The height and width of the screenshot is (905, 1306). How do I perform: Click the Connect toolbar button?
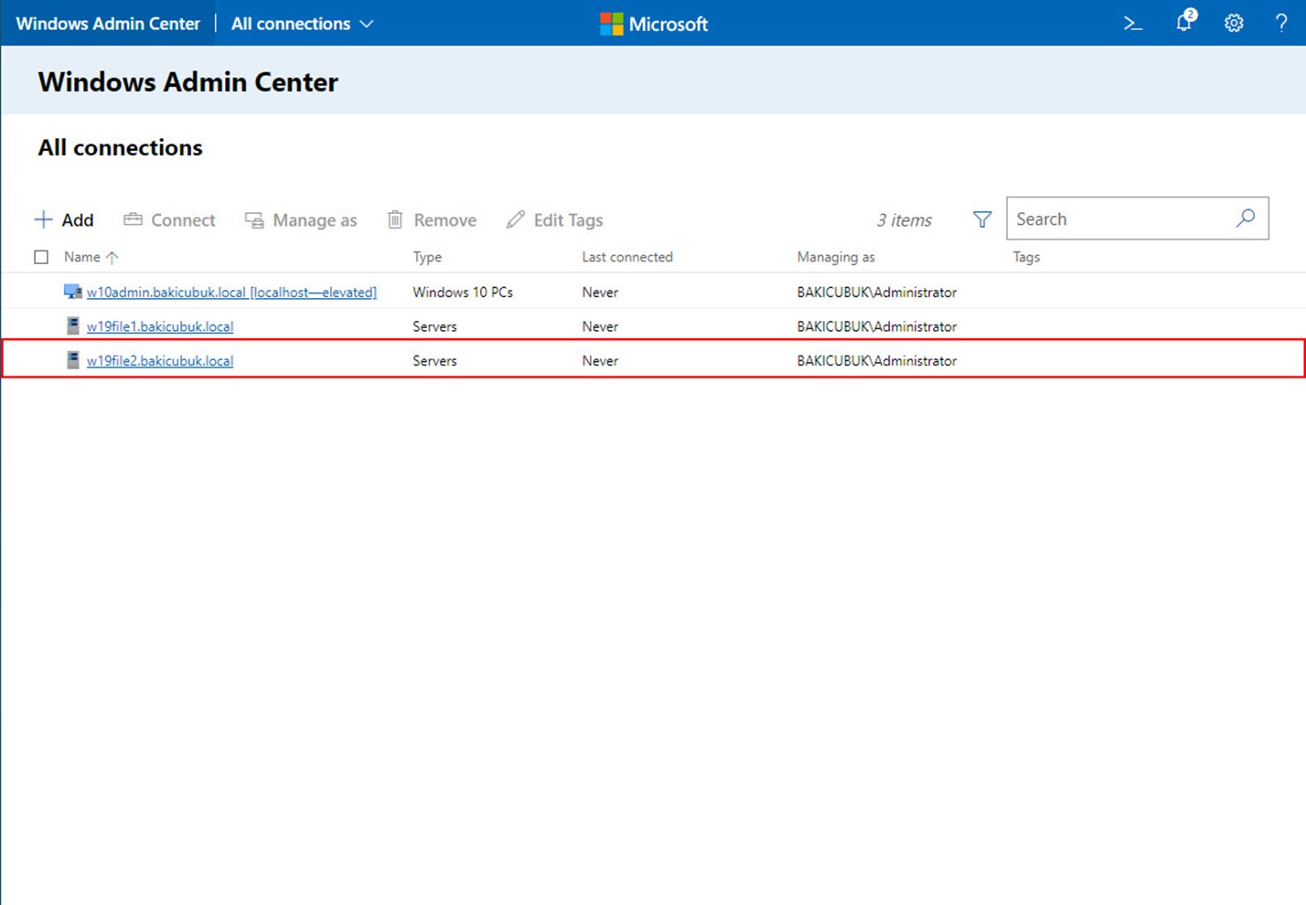(x=169, y=219)
